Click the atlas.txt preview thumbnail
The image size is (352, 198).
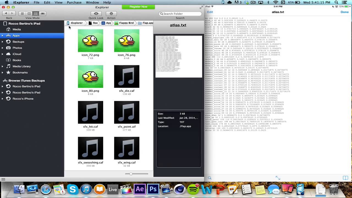coord(179,56)
